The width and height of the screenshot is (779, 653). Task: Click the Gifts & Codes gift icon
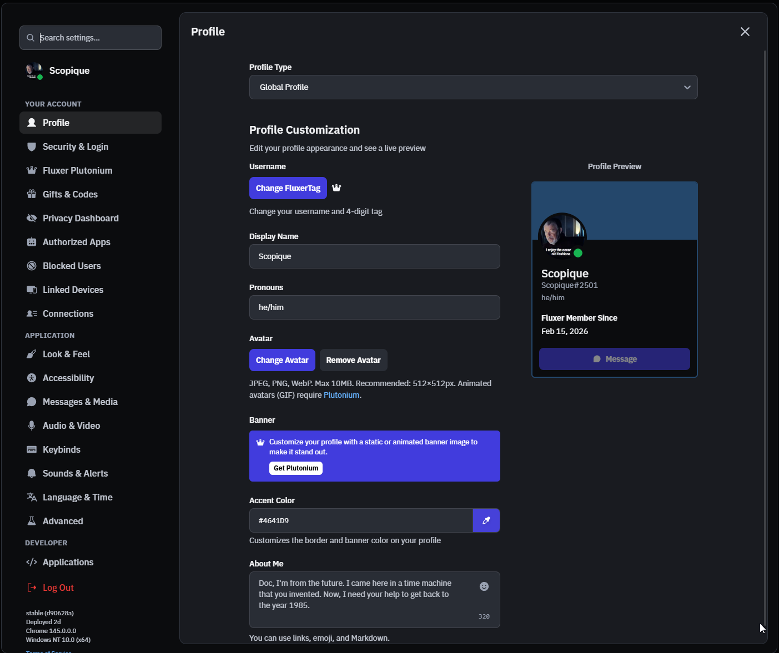pyautogui.click(x=32, y=194)
